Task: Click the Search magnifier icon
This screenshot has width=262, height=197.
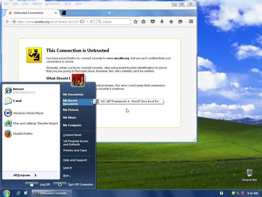Action: click(x=100, y=22)
